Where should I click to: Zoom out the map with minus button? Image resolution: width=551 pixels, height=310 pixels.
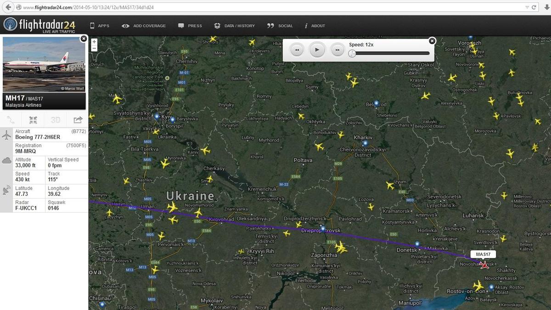point(94,48)
